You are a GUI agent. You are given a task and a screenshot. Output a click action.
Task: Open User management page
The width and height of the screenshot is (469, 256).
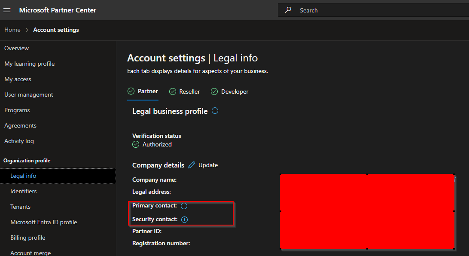click(29, 94)
